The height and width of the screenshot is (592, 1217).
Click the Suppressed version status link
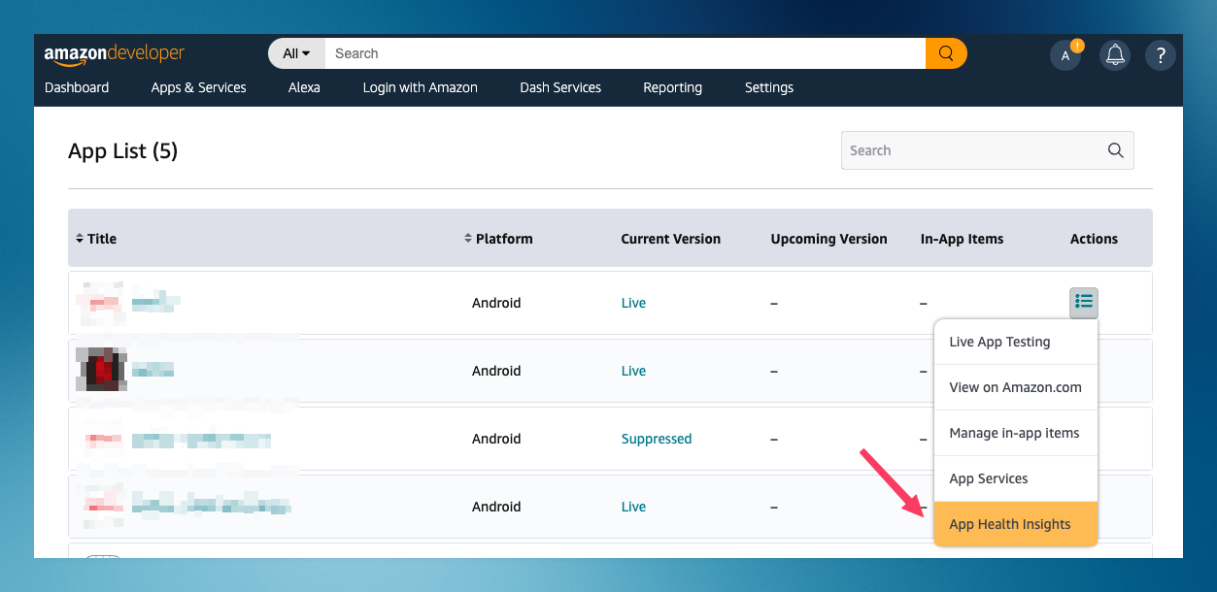coord(657,439)
